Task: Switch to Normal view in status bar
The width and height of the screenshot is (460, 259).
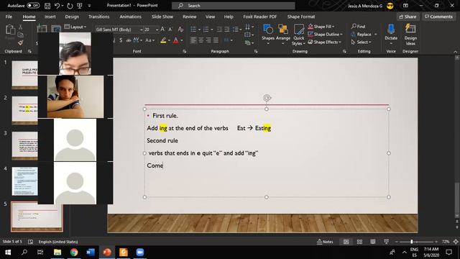Action: [346, 242]
